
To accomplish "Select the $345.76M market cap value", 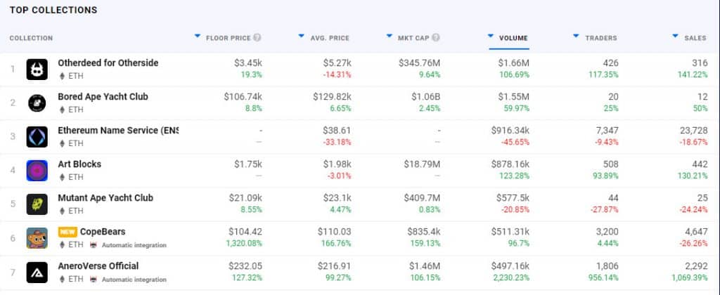I will tap(419, 63).
